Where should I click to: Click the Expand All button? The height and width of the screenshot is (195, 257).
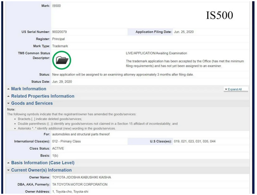coord(236,89)
